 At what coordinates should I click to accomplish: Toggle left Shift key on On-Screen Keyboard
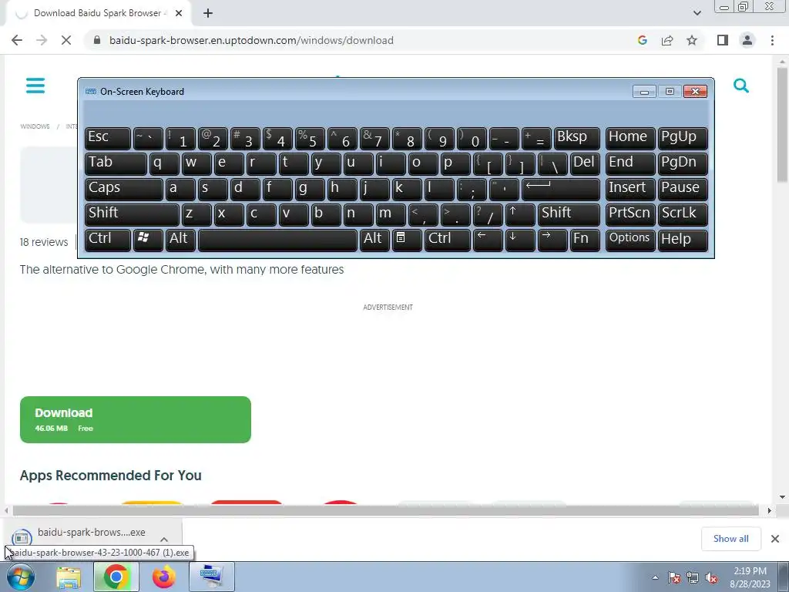[132, 214]
